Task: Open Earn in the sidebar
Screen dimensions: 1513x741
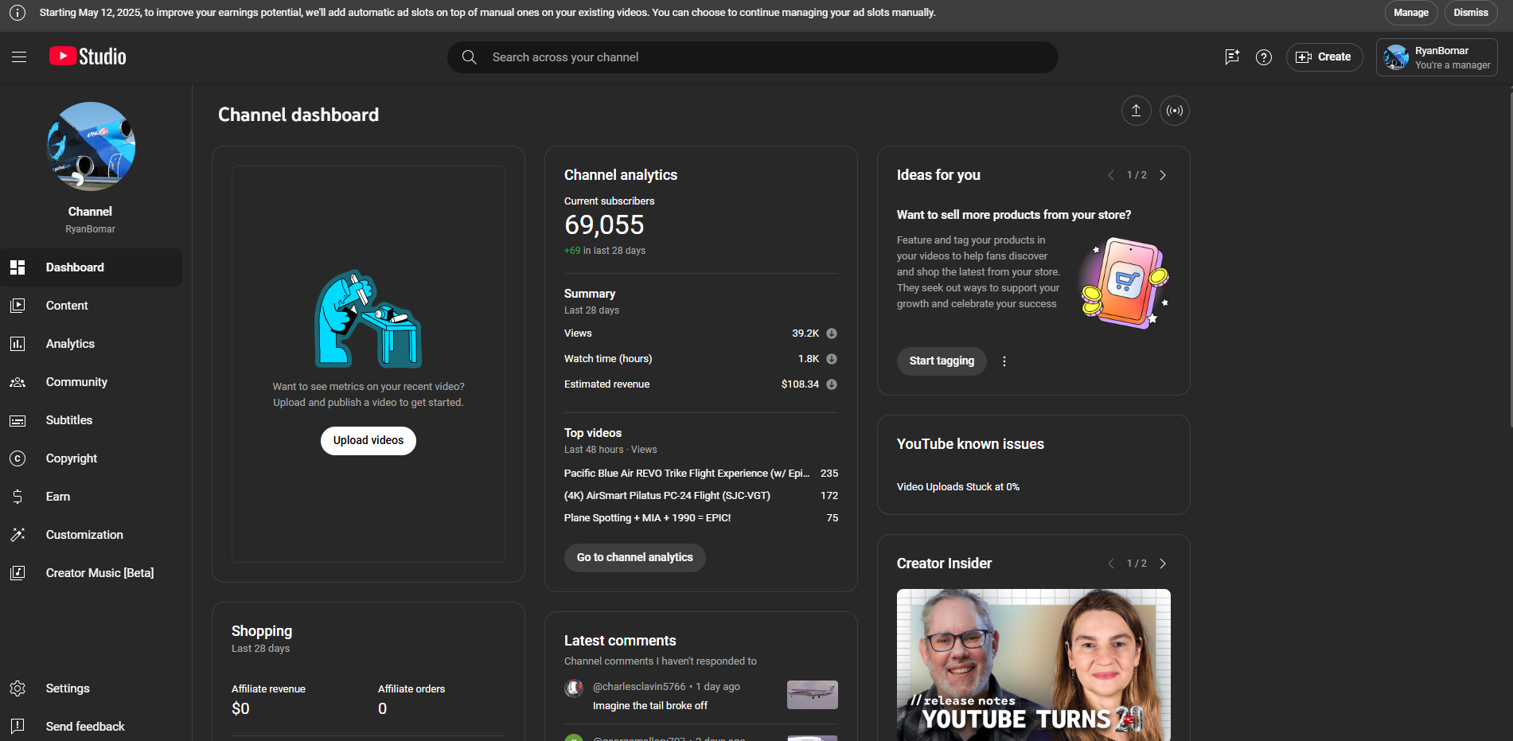Action: pos(91,497)
